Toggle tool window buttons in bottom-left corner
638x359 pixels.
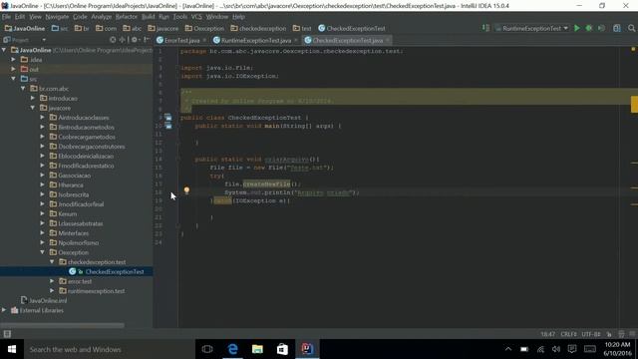pyautogui.click(x=7, y=334)
